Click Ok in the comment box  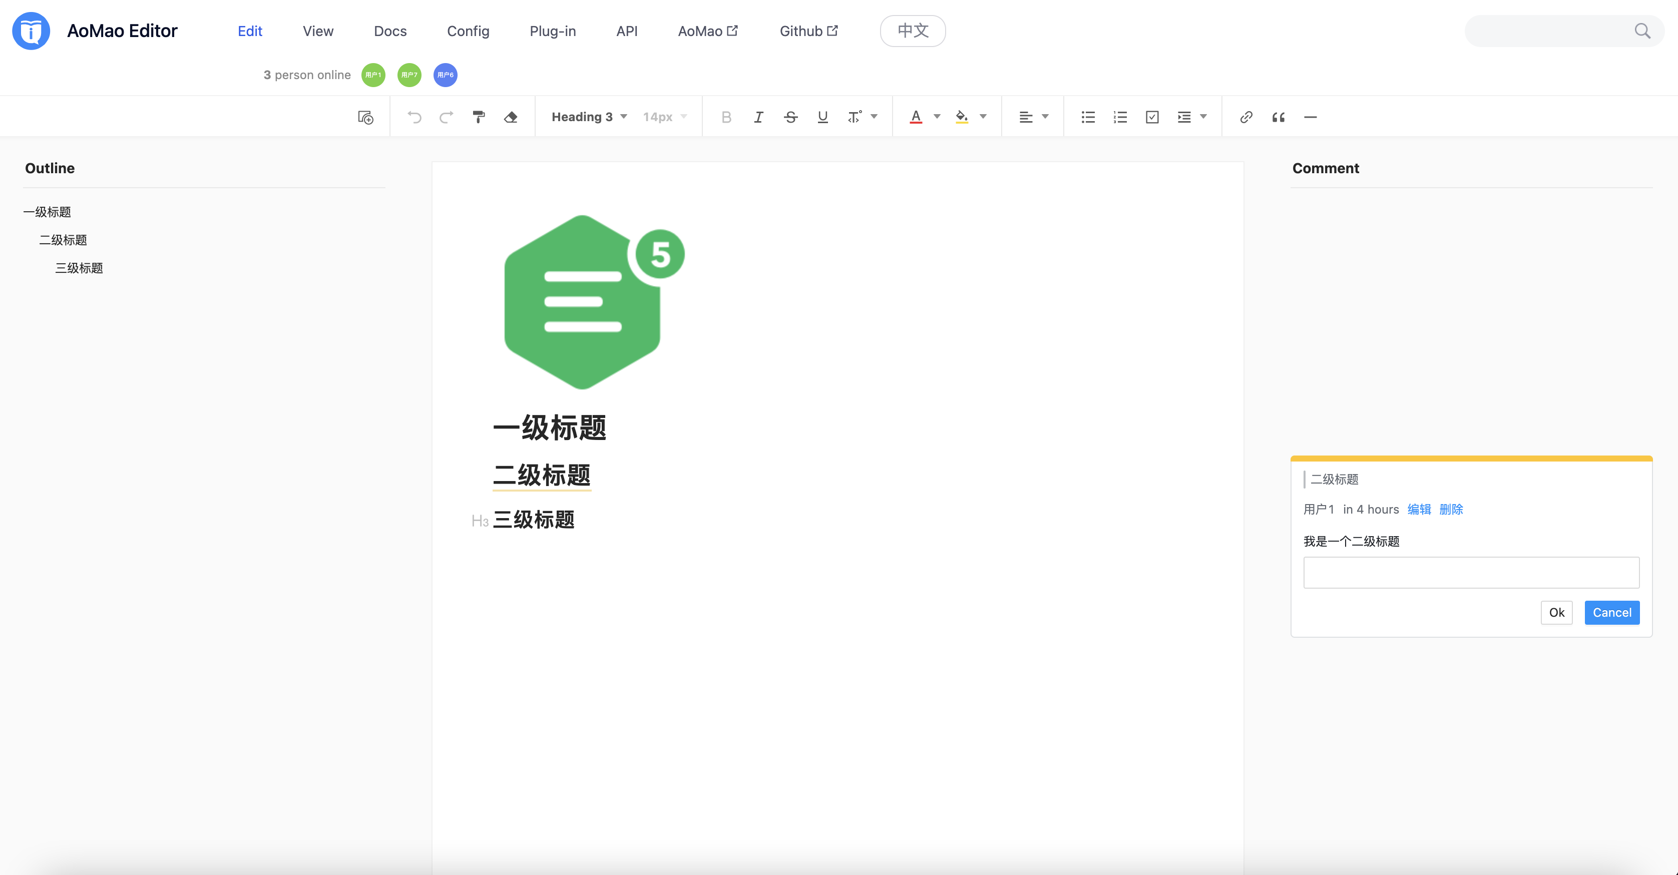tap(1556, 612)
